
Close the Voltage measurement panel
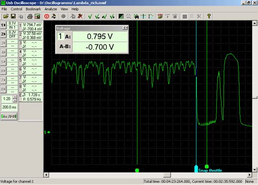(x=126, y=28)
